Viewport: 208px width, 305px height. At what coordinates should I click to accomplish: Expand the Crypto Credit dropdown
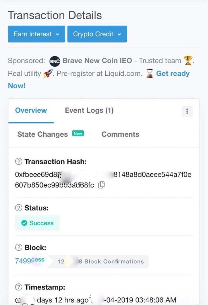pyautogui.click(x=97, y=34)
